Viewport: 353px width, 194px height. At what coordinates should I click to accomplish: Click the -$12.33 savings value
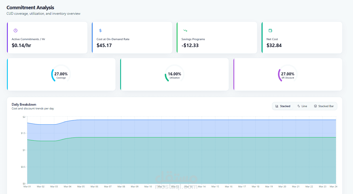(190, 45)
